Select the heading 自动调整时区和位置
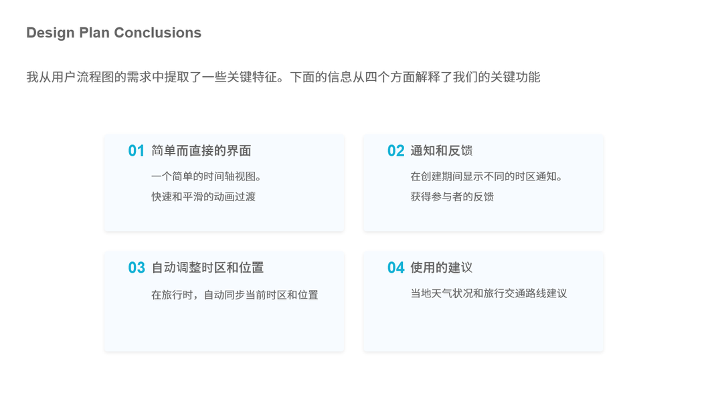The width and height of the screenshot is (714, 401). point(207,268)
